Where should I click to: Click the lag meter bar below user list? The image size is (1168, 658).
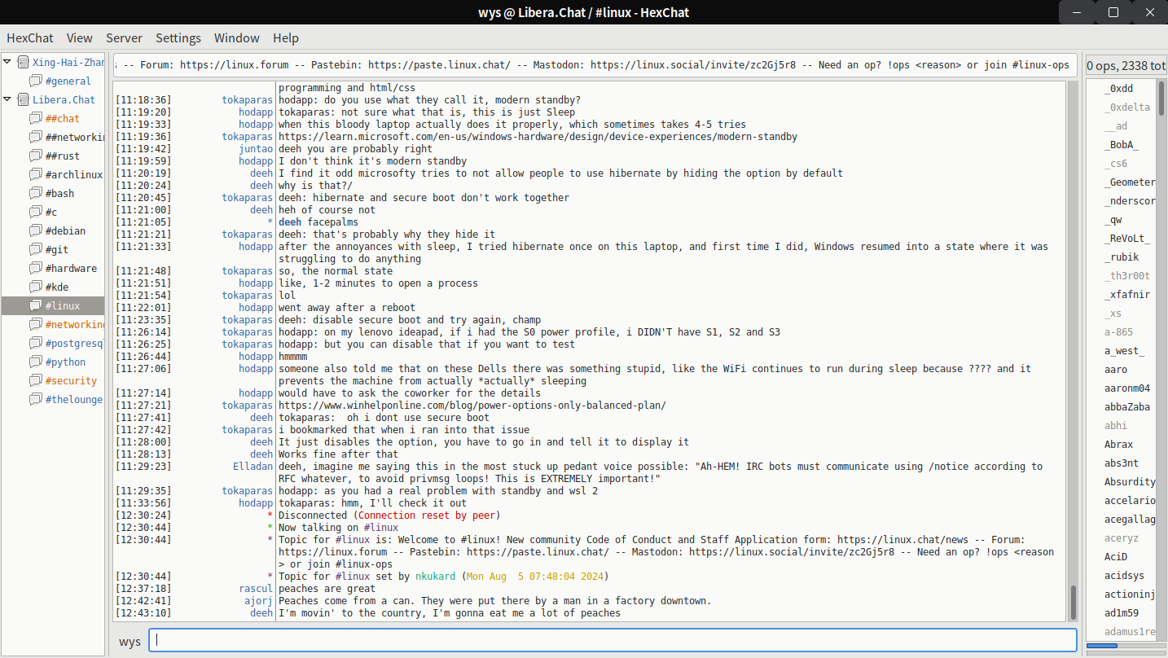[1125, 646]
